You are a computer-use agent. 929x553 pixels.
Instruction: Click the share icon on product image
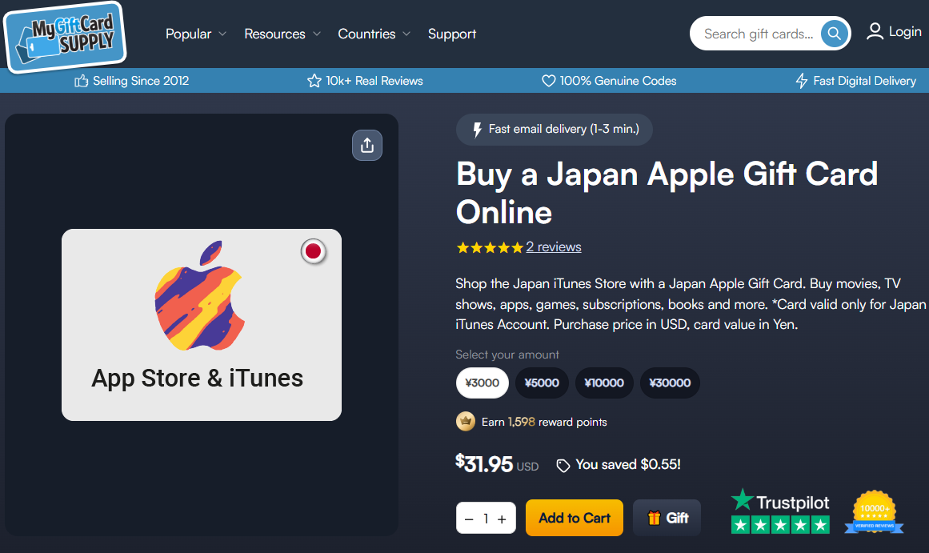tap(367, 145)
